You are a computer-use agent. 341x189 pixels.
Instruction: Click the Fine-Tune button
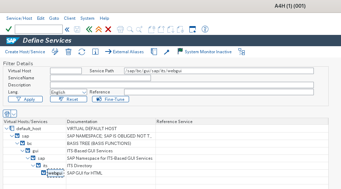(x=110, y=99)
